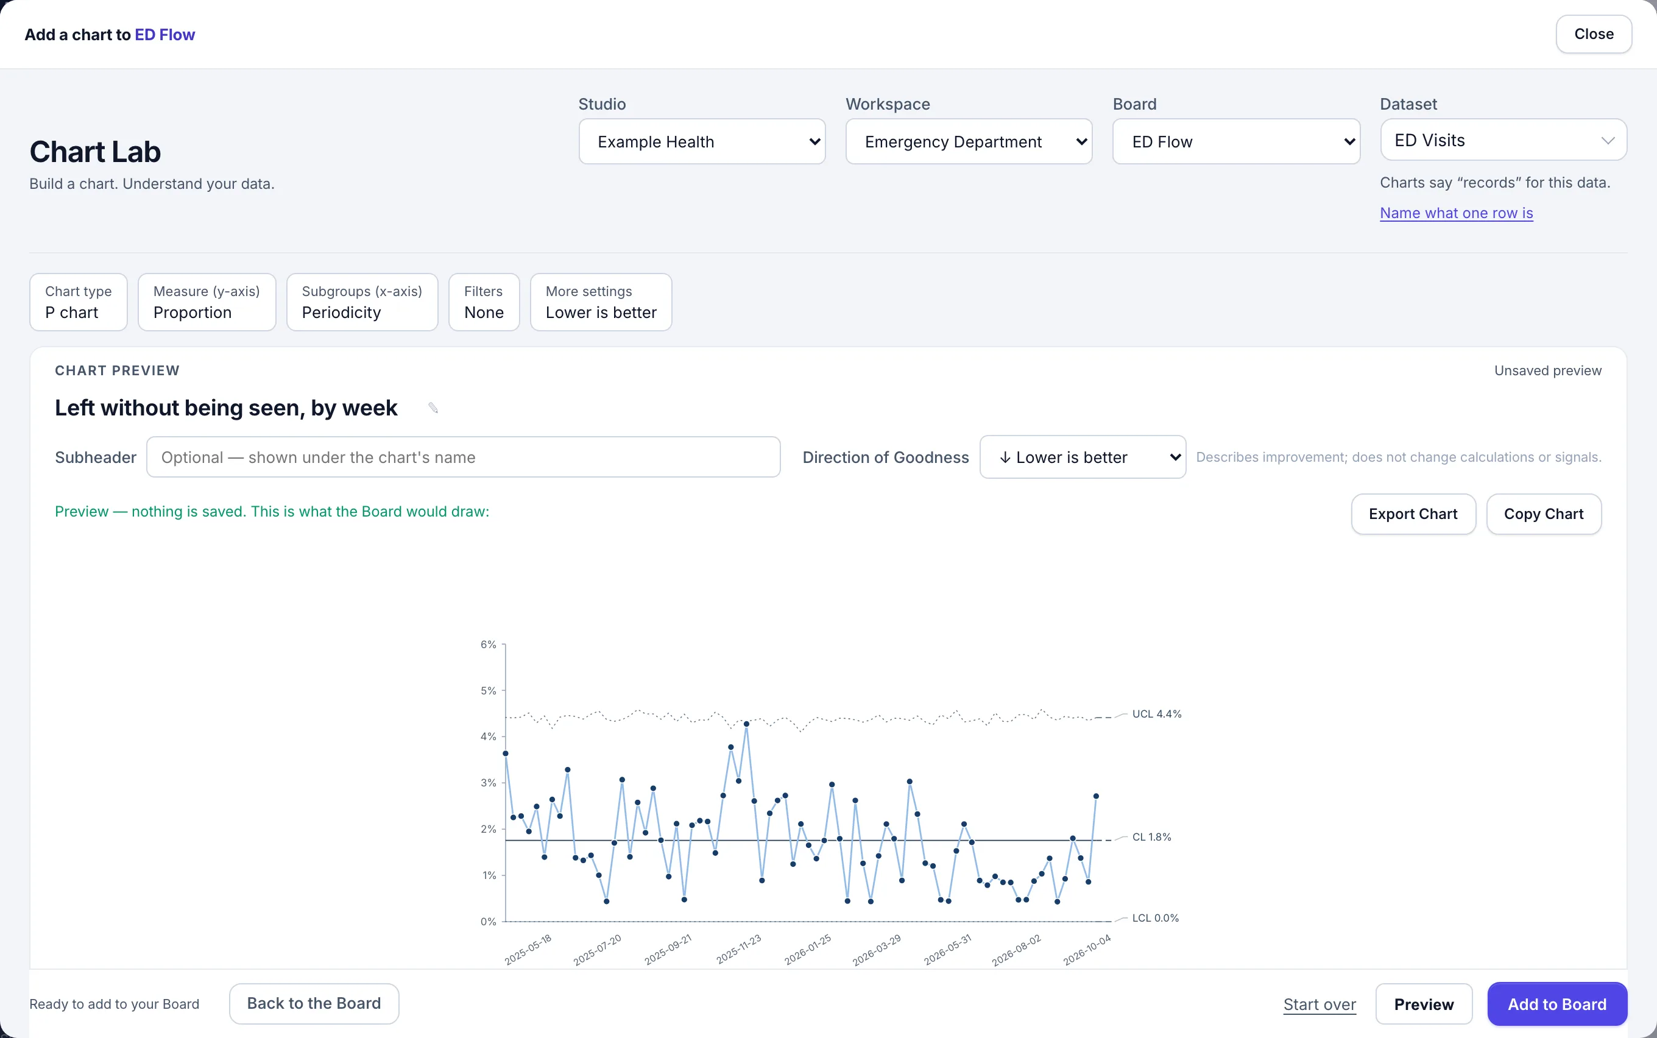Click the 2026-10-04 x-axis date label

coord(1087,950)
